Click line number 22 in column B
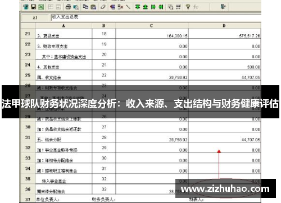 pos(104,75)
